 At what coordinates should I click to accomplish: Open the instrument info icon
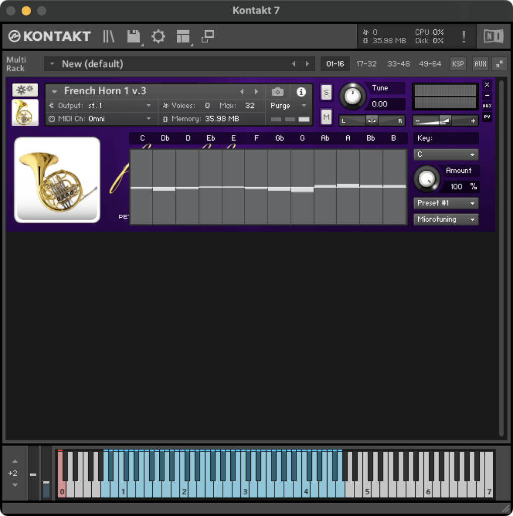click(301, 92)
